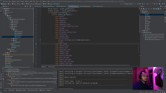Open the Event Log in status bar
The height and width of the screenshot is (93, 166).
(161, 90)
